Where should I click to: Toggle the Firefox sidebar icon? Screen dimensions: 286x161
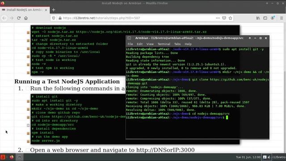coord(265,18)
